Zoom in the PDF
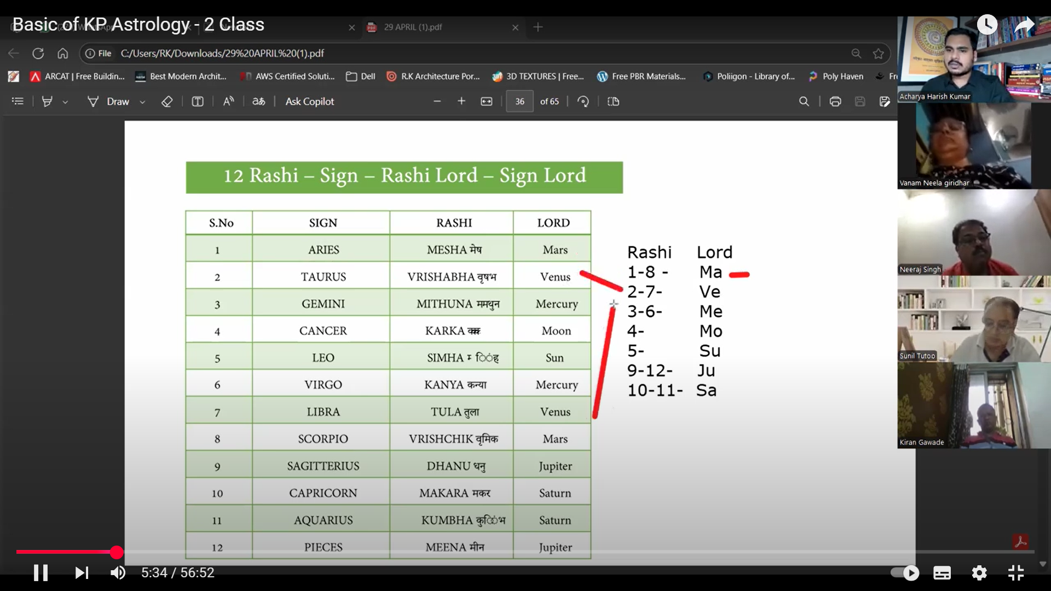1051x591 pixels. click(461, 101)
